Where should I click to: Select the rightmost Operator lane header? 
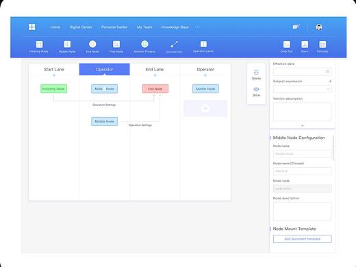[205, 69]
